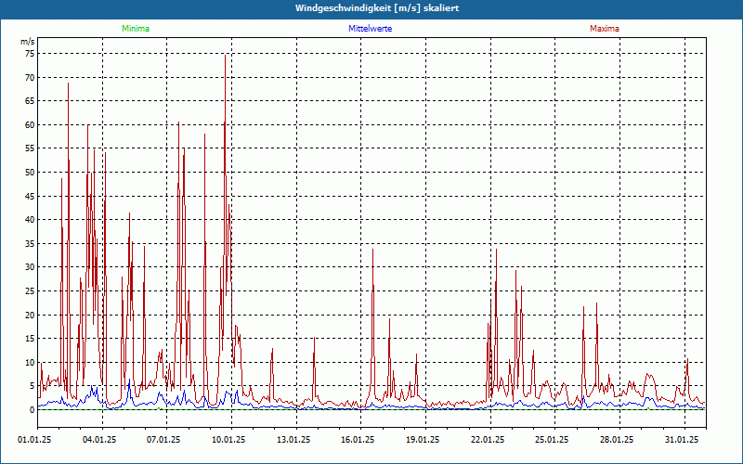Click the highest red Maxima peak near 75 m/s
Screen dimensions: 743x464
coord(226,56)
